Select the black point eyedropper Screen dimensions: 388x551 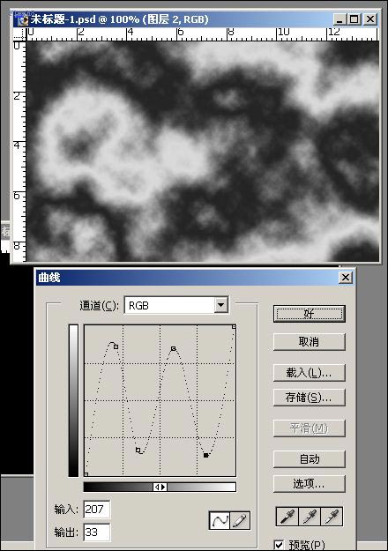pyautogui.click(x=287, y=517)
